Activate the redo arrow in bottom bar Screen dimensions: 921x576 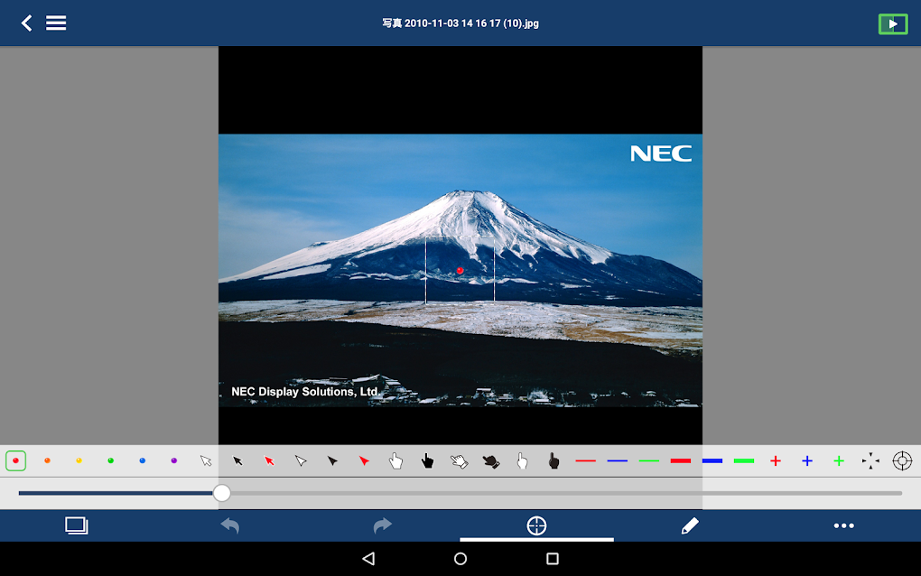[x=383, y=525]
